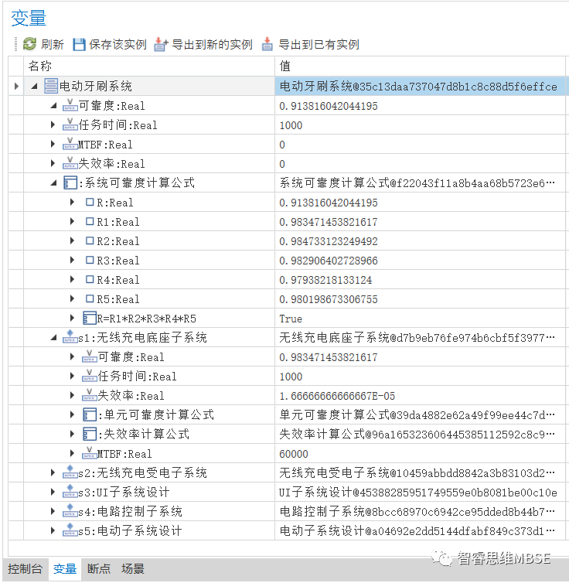Click value icon of MTBF:Real showing 60000

[x=89, y=453]
